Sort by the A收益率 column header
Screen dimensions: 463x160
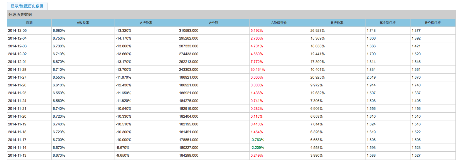[x=83, y=23]
